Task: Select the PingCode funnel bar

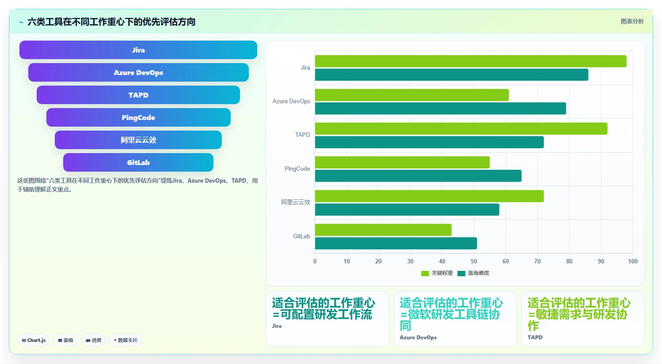Action: tap(138, 117)
